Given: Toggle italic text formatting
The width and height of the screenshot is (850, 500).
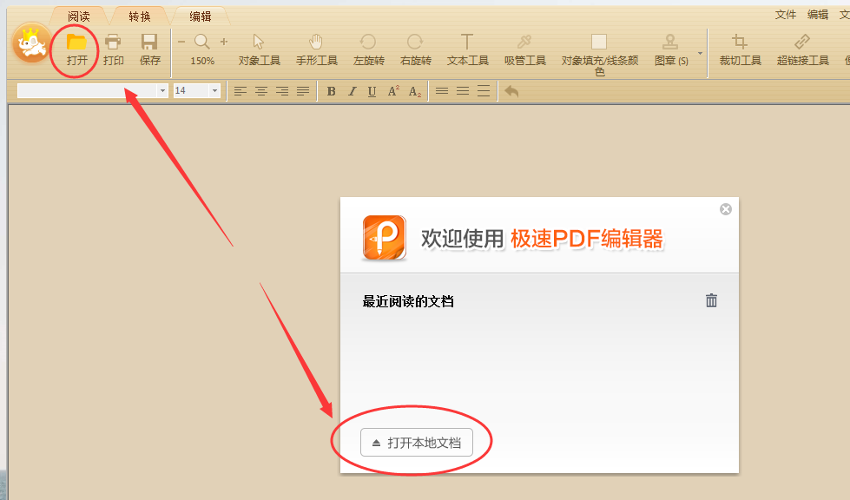Looking at the screenshot, I should (x=352, y=90).
